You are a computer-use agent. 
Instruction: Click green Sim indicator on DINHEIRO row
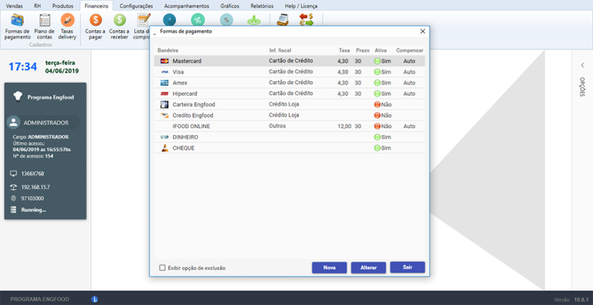(x=377, y=137)
